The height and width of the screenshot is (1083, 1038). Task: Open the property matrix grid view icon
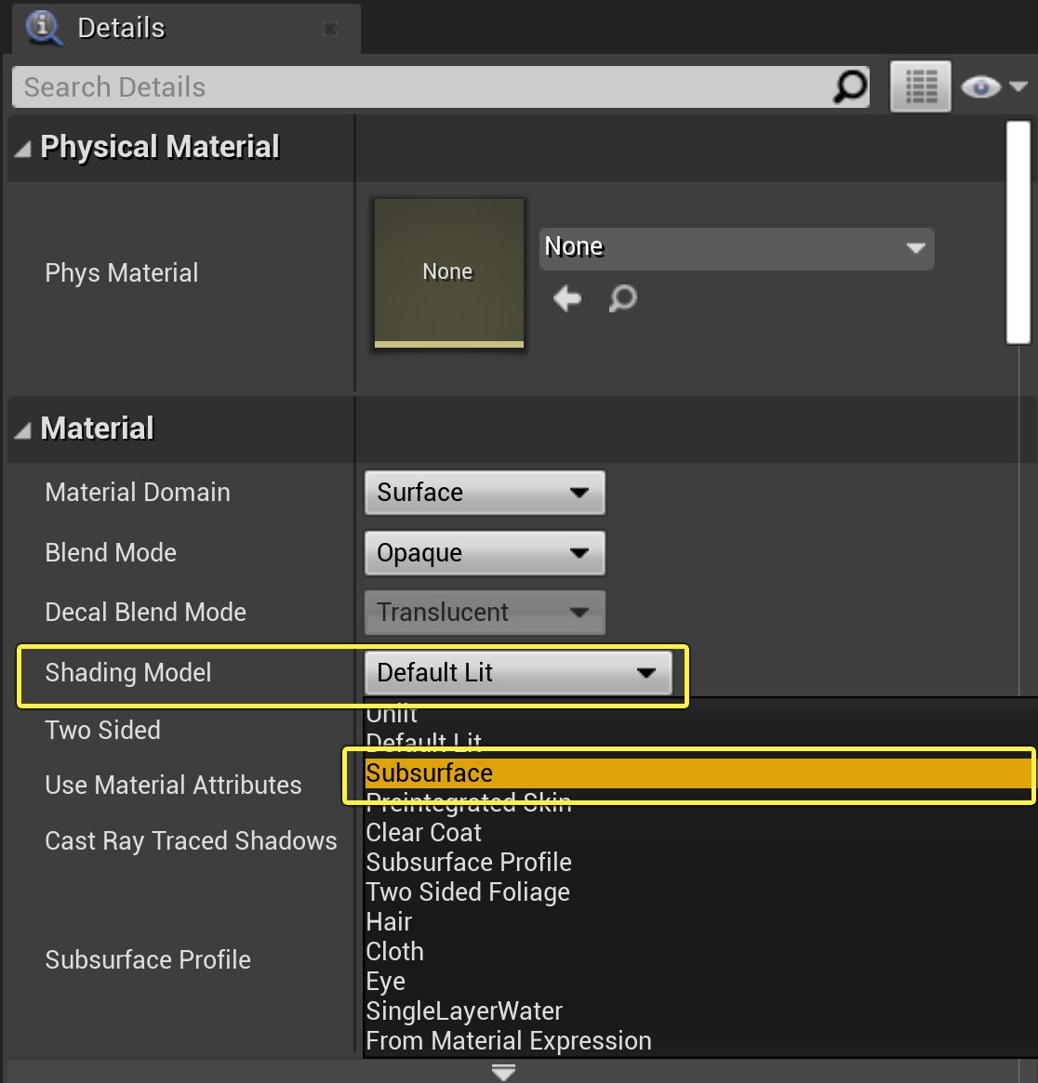pos(920,87)
